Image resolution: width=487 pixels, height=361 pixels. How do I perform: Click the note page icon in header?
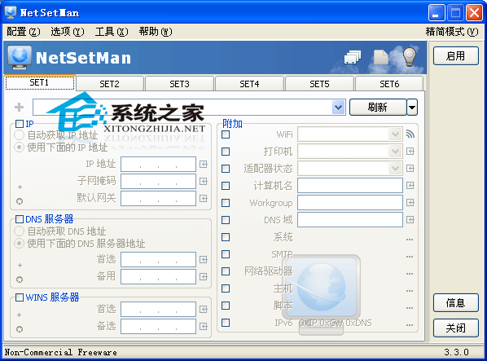point(381,57)
